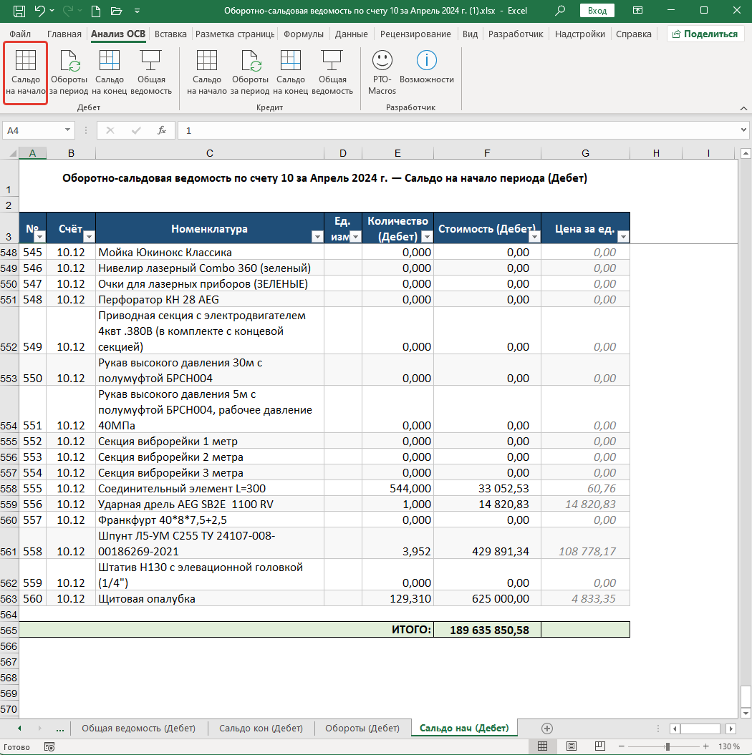
Task: Switch to Page Break Preview view
Action: point(599,746)
